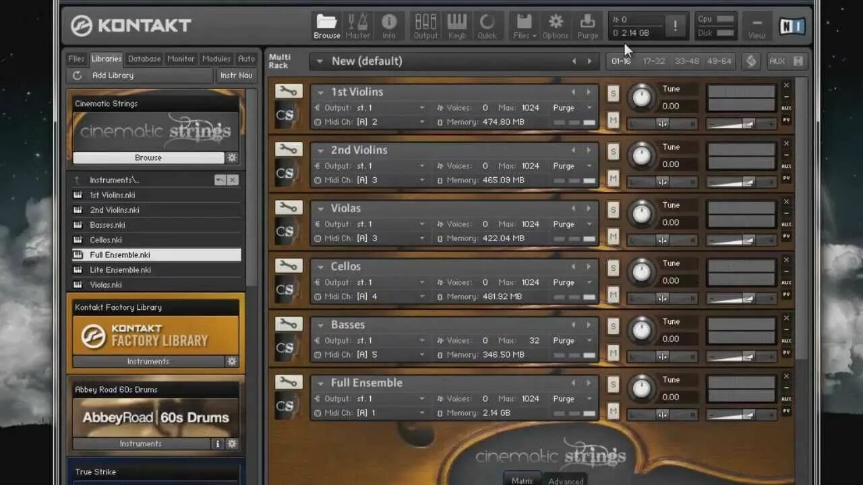The width and height of the screenshot is (863, 485).
Task: Open 1st Violins Midi Ch dropdown
Action: [x=422, y=122]
